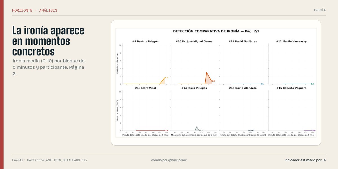
Task: Click the credit 'creado por @barripdmx'
Action: (169, 160)
